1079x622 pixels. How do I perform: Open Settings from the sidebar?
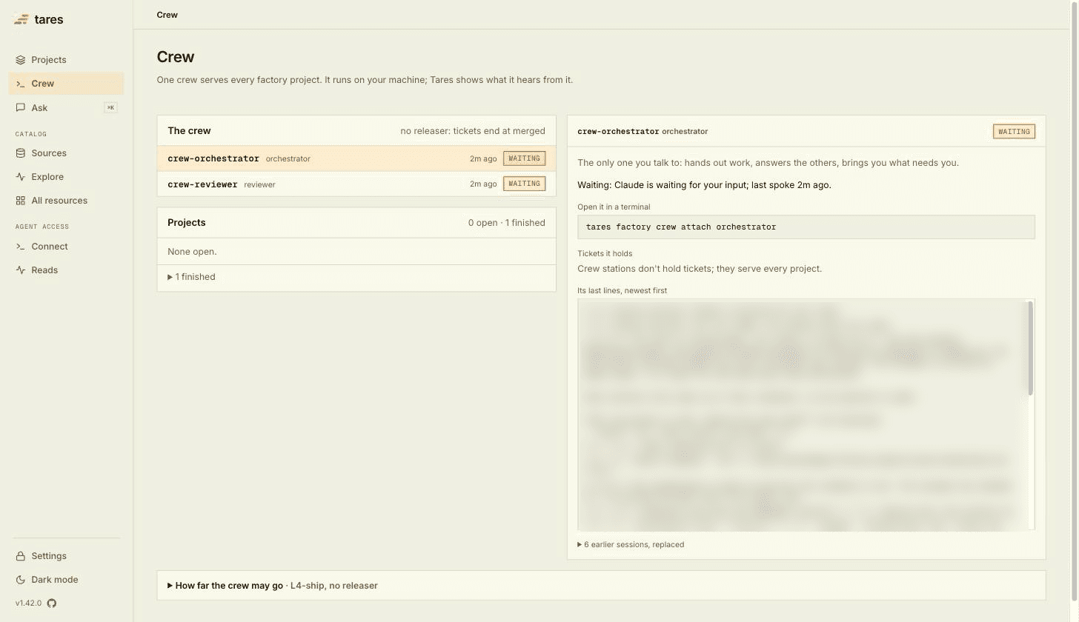[x=66, y=556]
